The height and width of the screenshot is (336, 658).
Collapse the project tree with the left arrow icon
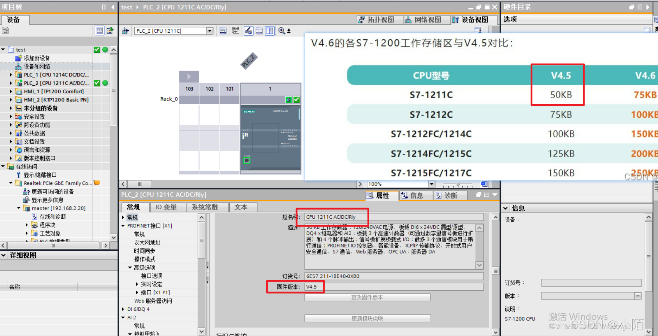pos(113,7)
